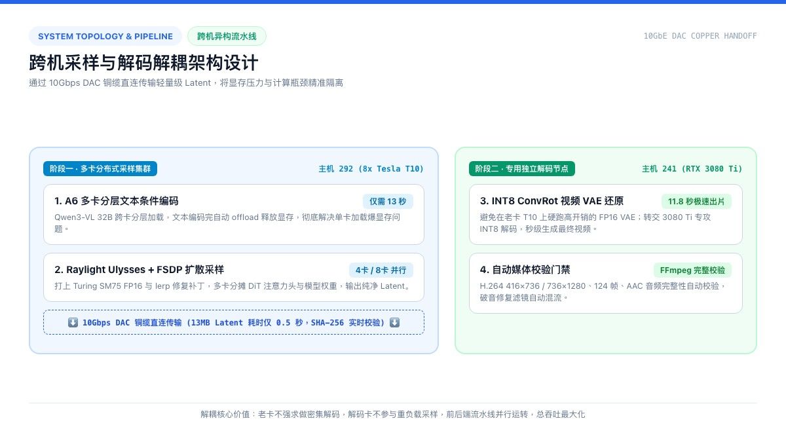Click the host label "主机 241 (RTX 3080 Ti)"
786x442 pixels.
(692, 169)
